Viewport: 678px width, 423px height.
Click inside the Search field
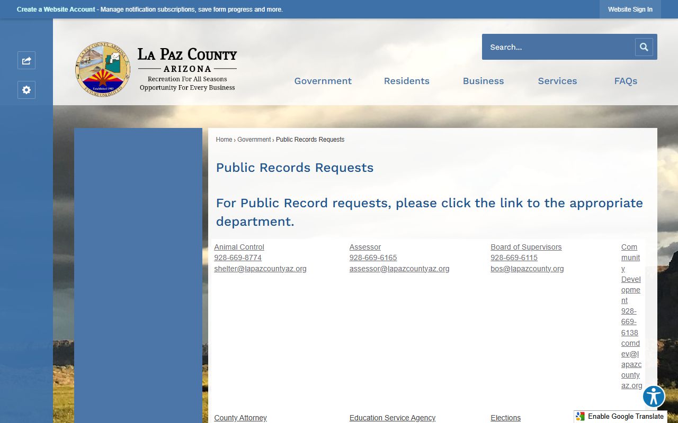point(559,47)
